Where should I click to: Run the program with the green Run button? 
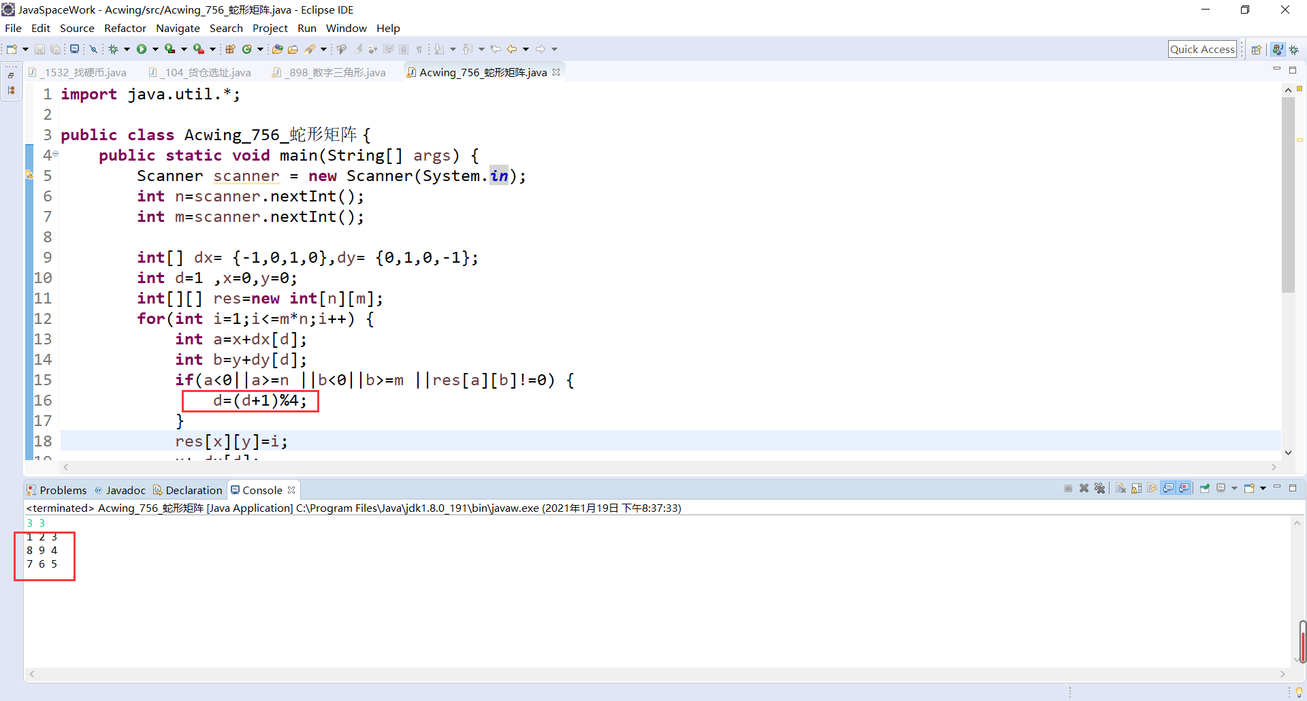[x=142, y=49]
